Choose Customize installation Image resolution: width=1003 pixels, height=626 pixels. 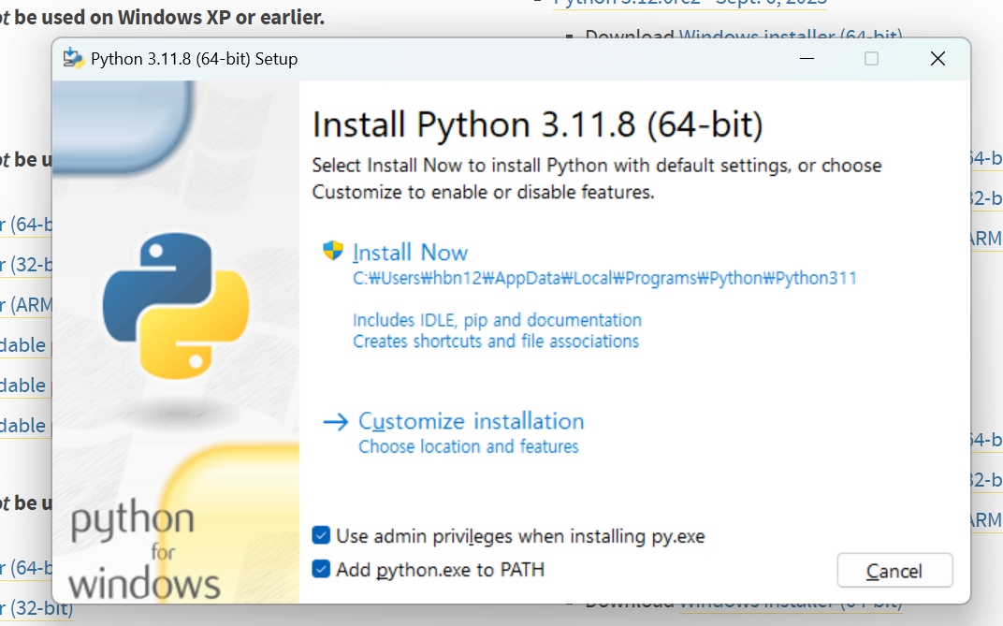pyautogui.click(x=471, y=421)
